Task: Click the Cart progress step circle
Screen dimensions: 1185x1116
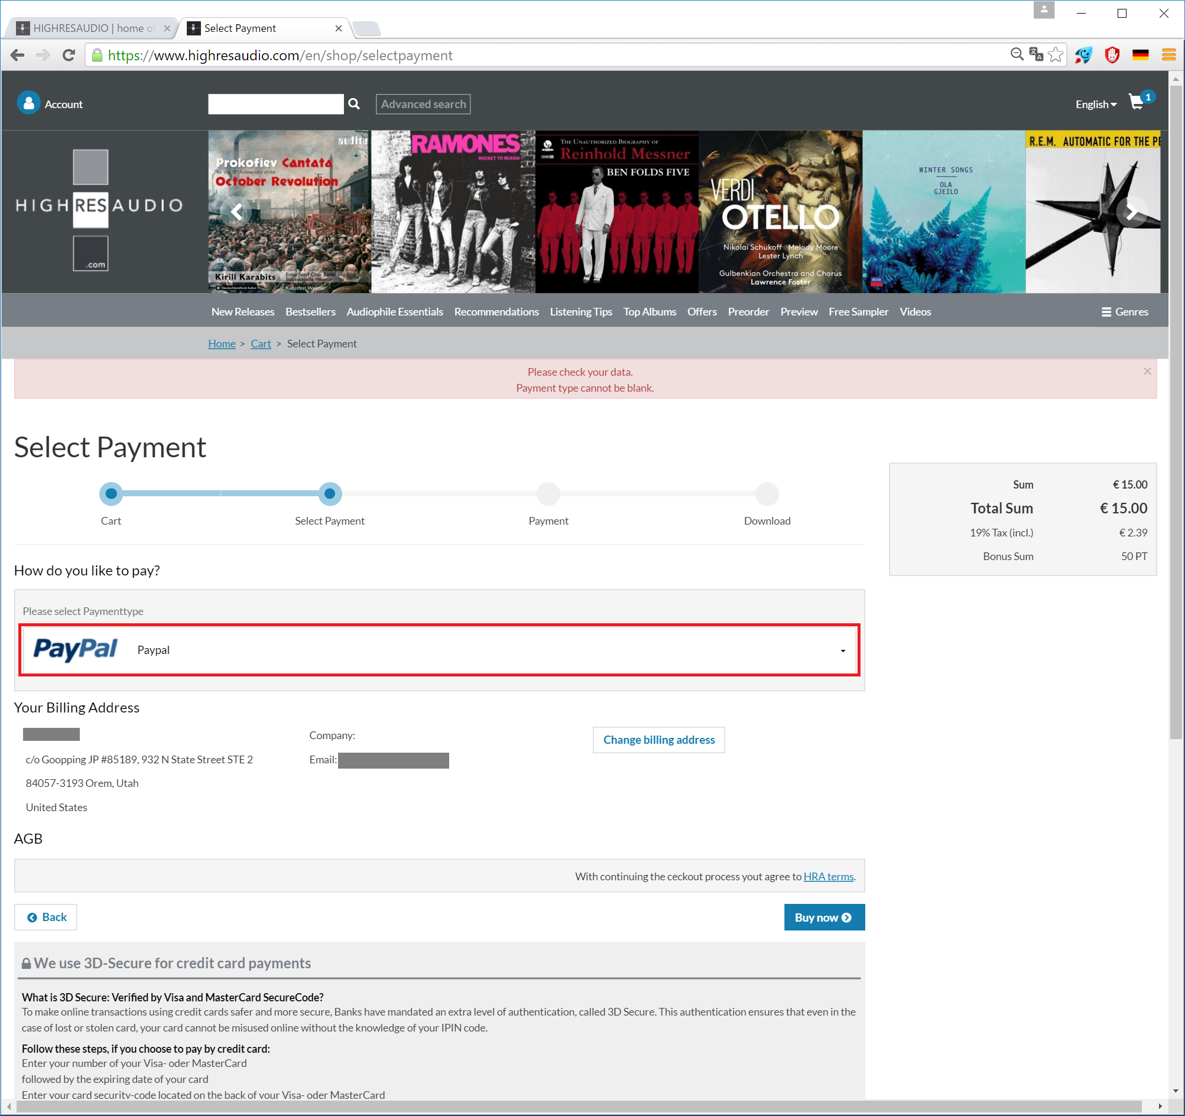Action: pyautogui.click(x=111, y=493)
